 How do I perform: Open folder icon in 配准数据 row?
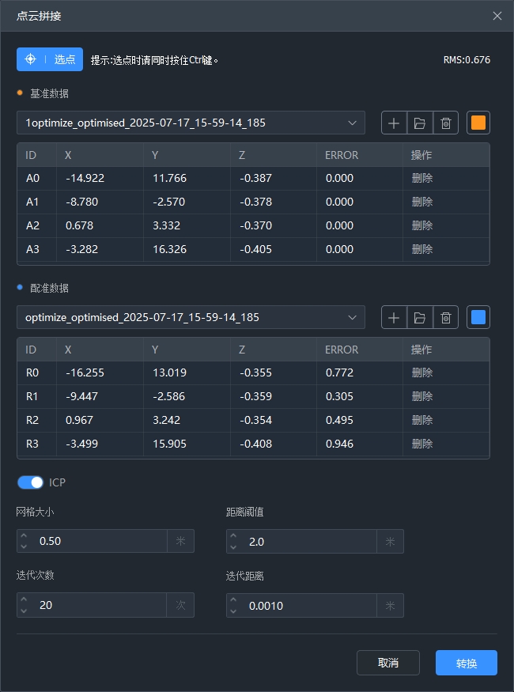[x=420, y=318]
